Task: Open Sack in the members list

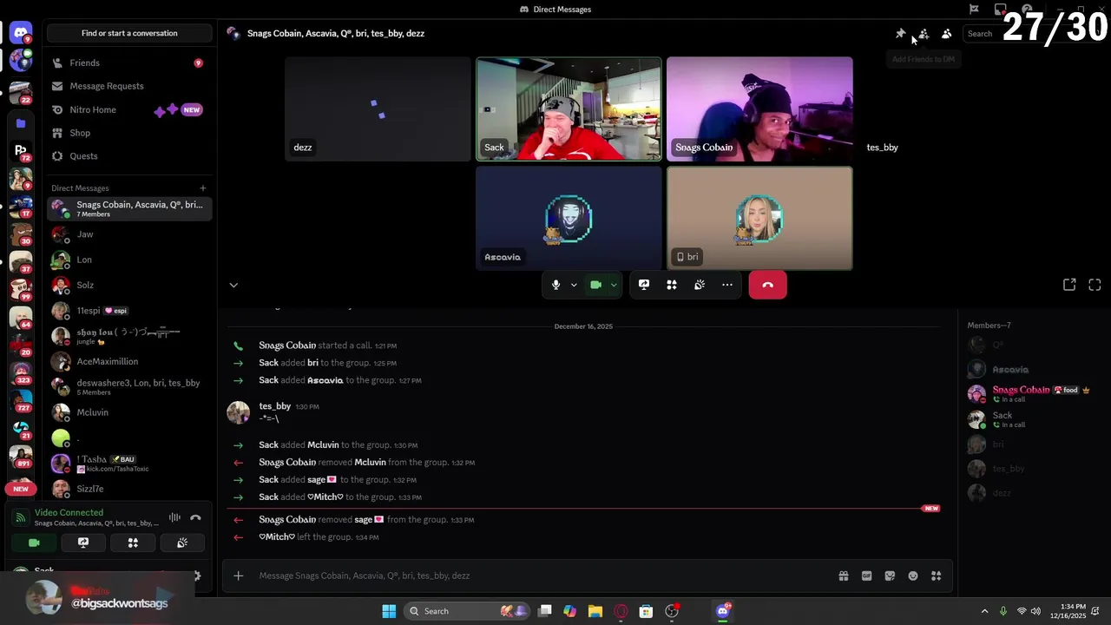Action: [1033, 419]
